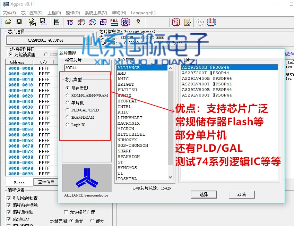Click the open file folder icon
Viewport: 294px width, 226px height.
click(x=8, y=22)
